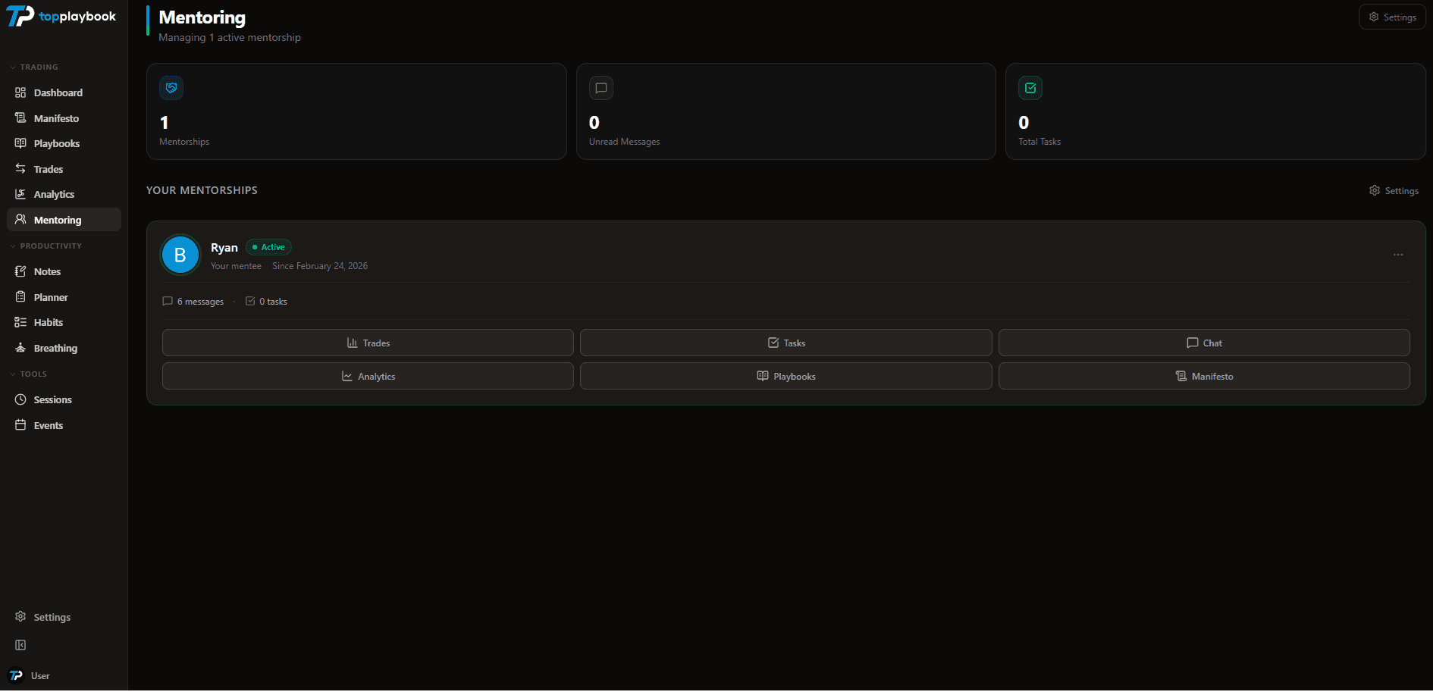This screenshot has width=1433, height=695.
Task: View Trades for mentee Ryan
Action: pos(368,343)
